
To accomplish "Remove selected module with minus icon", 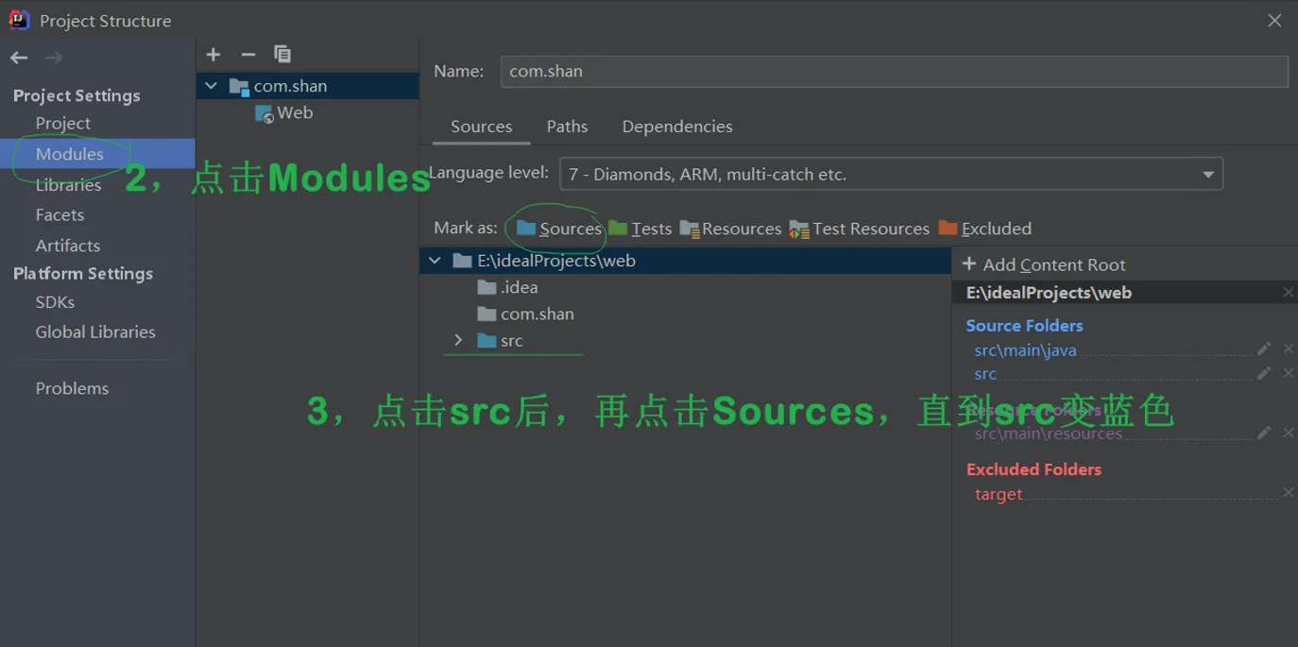I will tap(248, 55).
